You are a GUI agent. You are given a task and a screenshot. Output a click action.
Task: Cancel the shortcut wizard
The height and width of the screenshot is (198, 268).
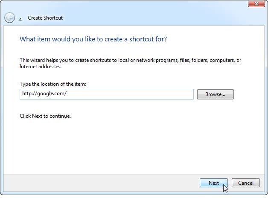coord(245,183)
